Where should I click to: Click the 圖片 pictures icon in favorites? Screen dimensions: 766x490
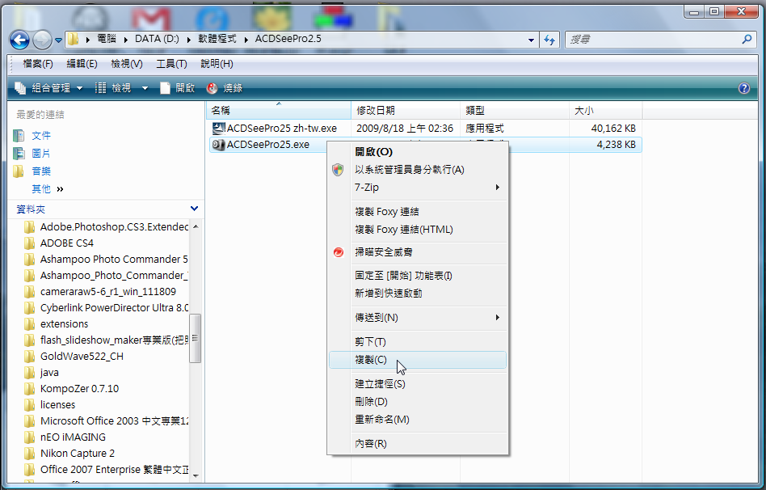click(x=19, y=154)
